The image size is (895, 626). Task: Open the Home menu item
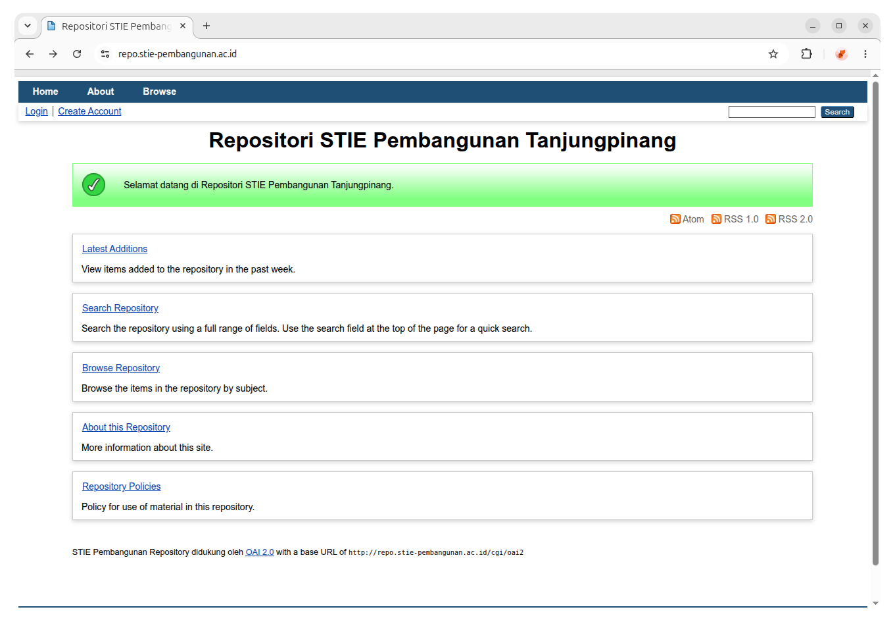[x=45, y=91]
